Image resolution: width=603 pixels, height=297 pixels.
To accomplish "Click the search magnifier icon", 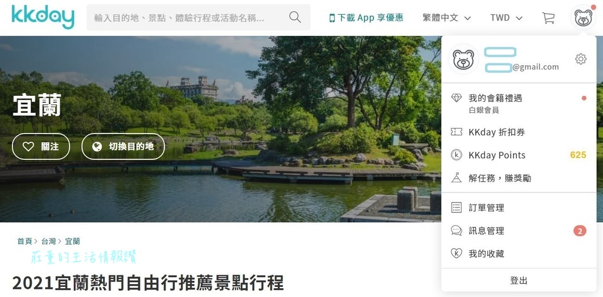I will click(x=295, y=17).
